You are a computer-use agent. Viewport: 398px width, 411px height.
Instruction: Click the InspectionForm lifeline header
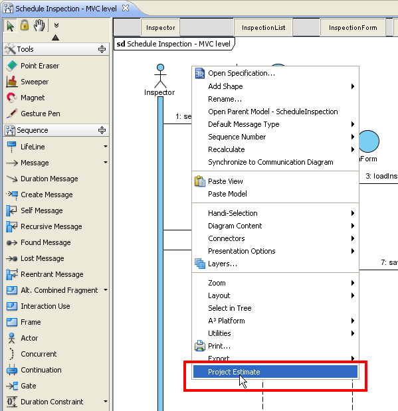point(353,27)
